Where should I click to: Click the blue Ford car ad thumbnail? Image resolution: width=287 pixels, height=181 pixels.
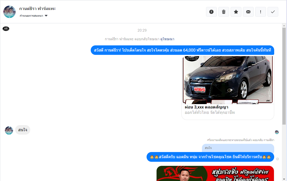tap(228, 79)
